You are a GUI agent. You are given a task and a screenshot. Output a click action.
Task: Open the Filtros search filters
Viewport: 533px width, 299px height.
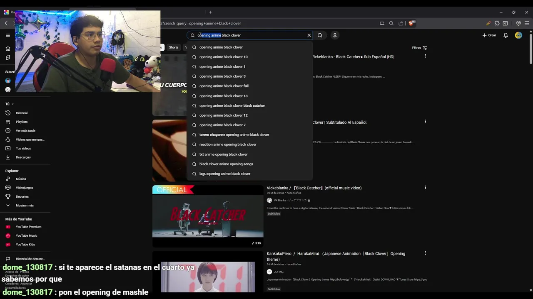point(420,48)
